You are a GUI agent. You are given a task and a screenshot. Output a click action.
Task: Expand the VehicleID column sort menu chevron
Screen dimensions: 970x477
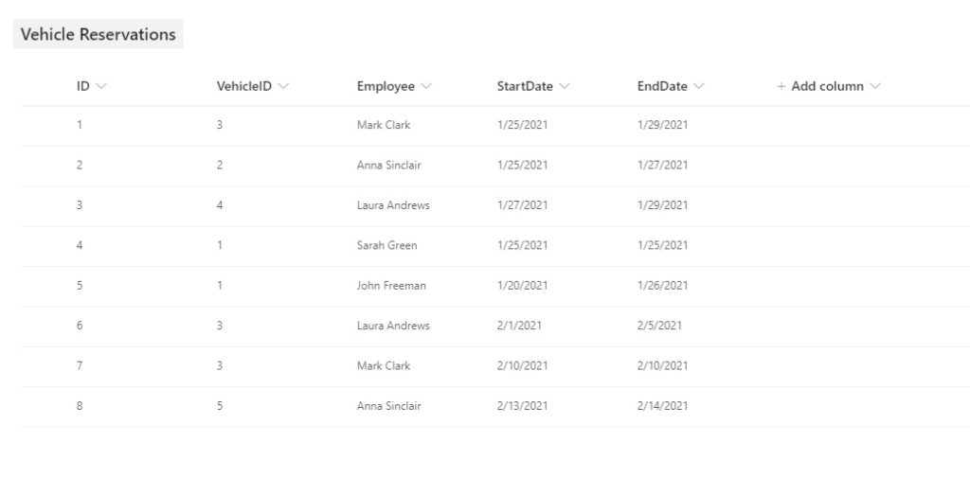coord(283,86)
